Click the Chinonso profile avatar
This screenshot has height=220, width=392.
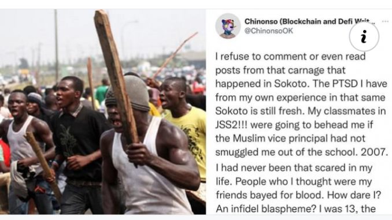click(x=228, y=26)
